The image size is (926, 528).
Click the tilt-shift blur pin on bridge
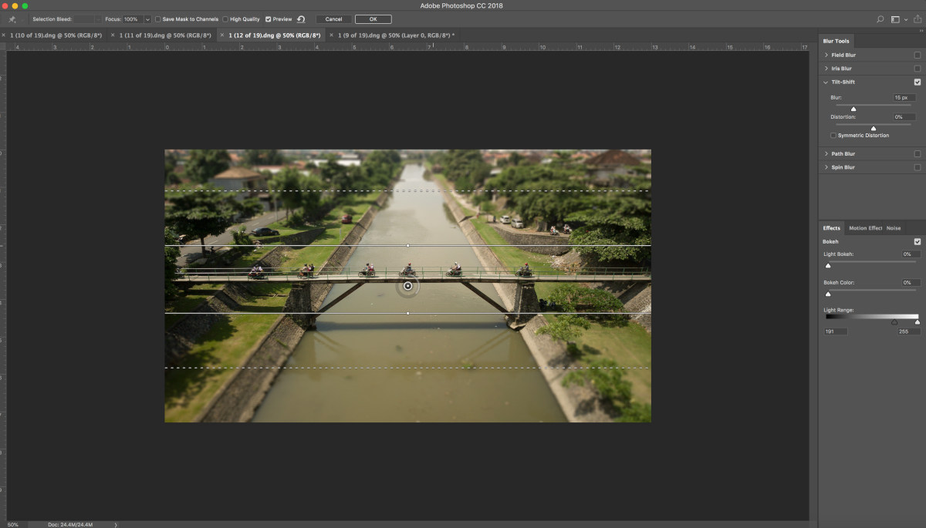(408, 287)
